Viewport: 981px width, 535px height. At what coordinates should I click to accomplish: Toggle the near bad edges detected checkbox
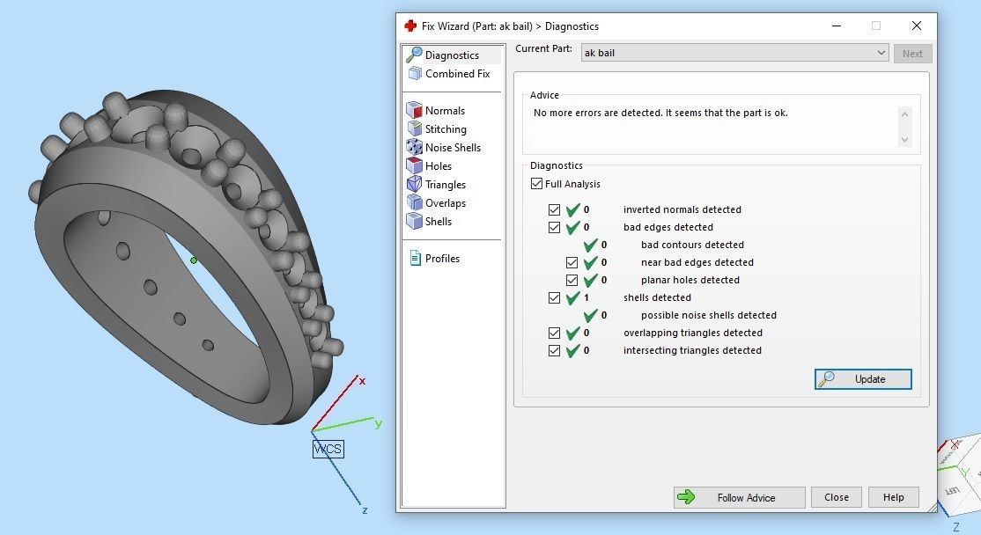click(572, 262)
